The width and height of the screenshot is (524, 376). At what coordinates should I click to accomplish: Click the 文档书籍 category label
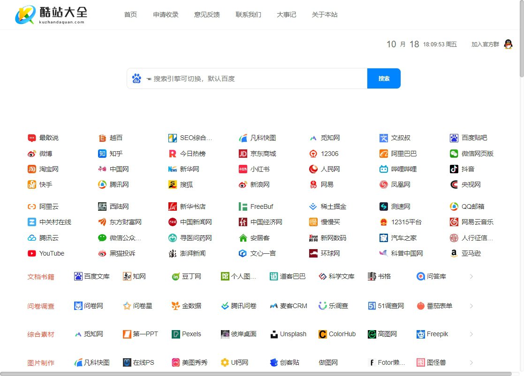(x=41, y=277)
